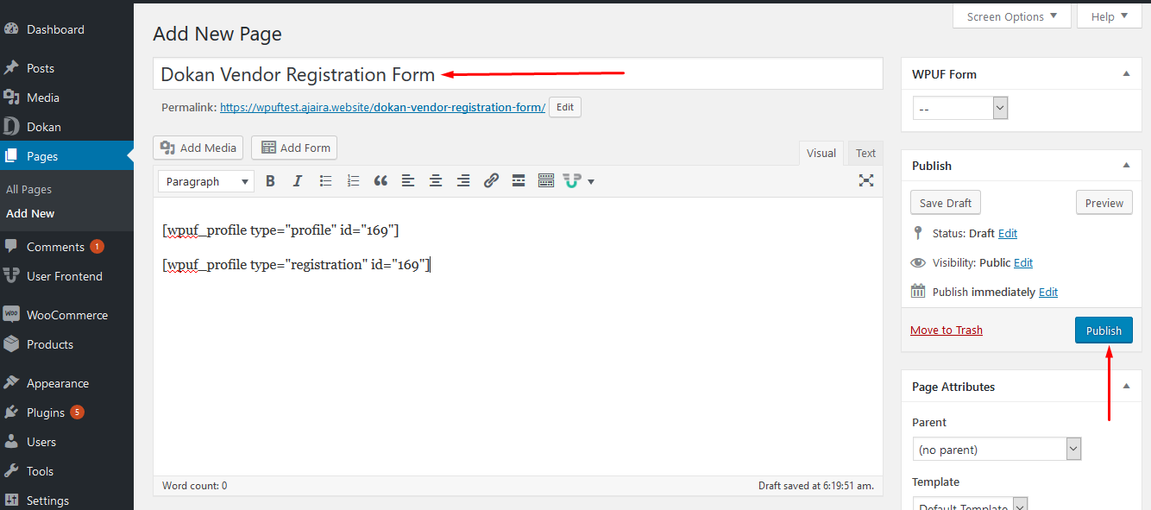Click the Add Form button
The image size is (1151, 510).
pyautogui.click(x=294, y=148)
